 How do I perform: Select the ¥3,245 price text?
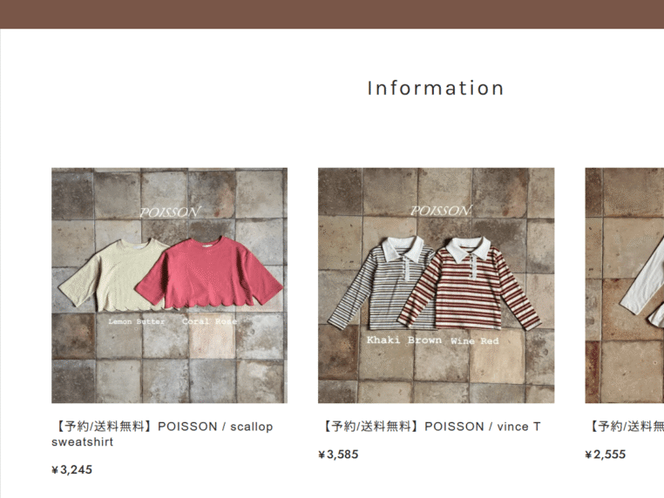(72, 469)
